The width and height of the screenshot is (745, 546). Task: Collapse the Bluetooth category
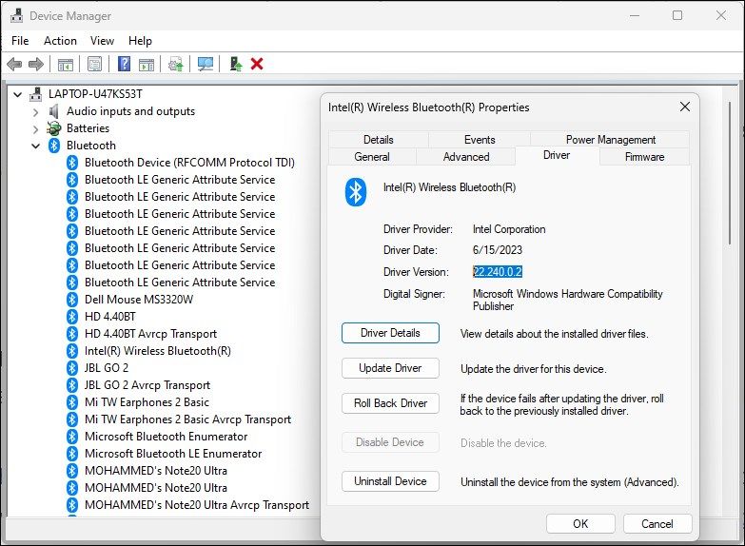[36, 146]
